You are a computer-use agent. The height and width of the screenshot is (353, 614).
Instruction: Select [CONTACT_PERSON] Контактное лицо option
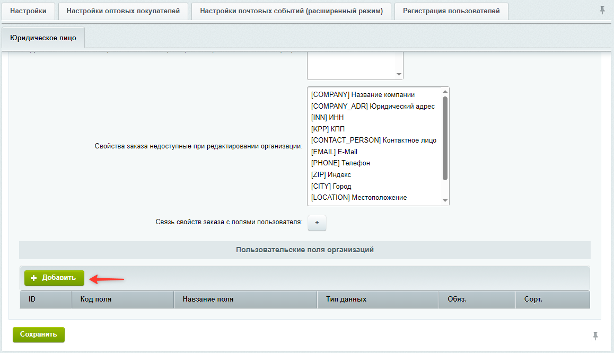pyautogui.click(x=374, y=140)
